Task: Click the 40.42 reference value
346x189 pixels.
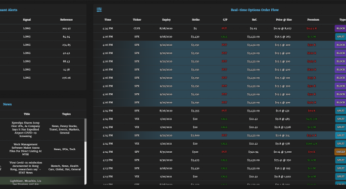Action: [66, 53]
